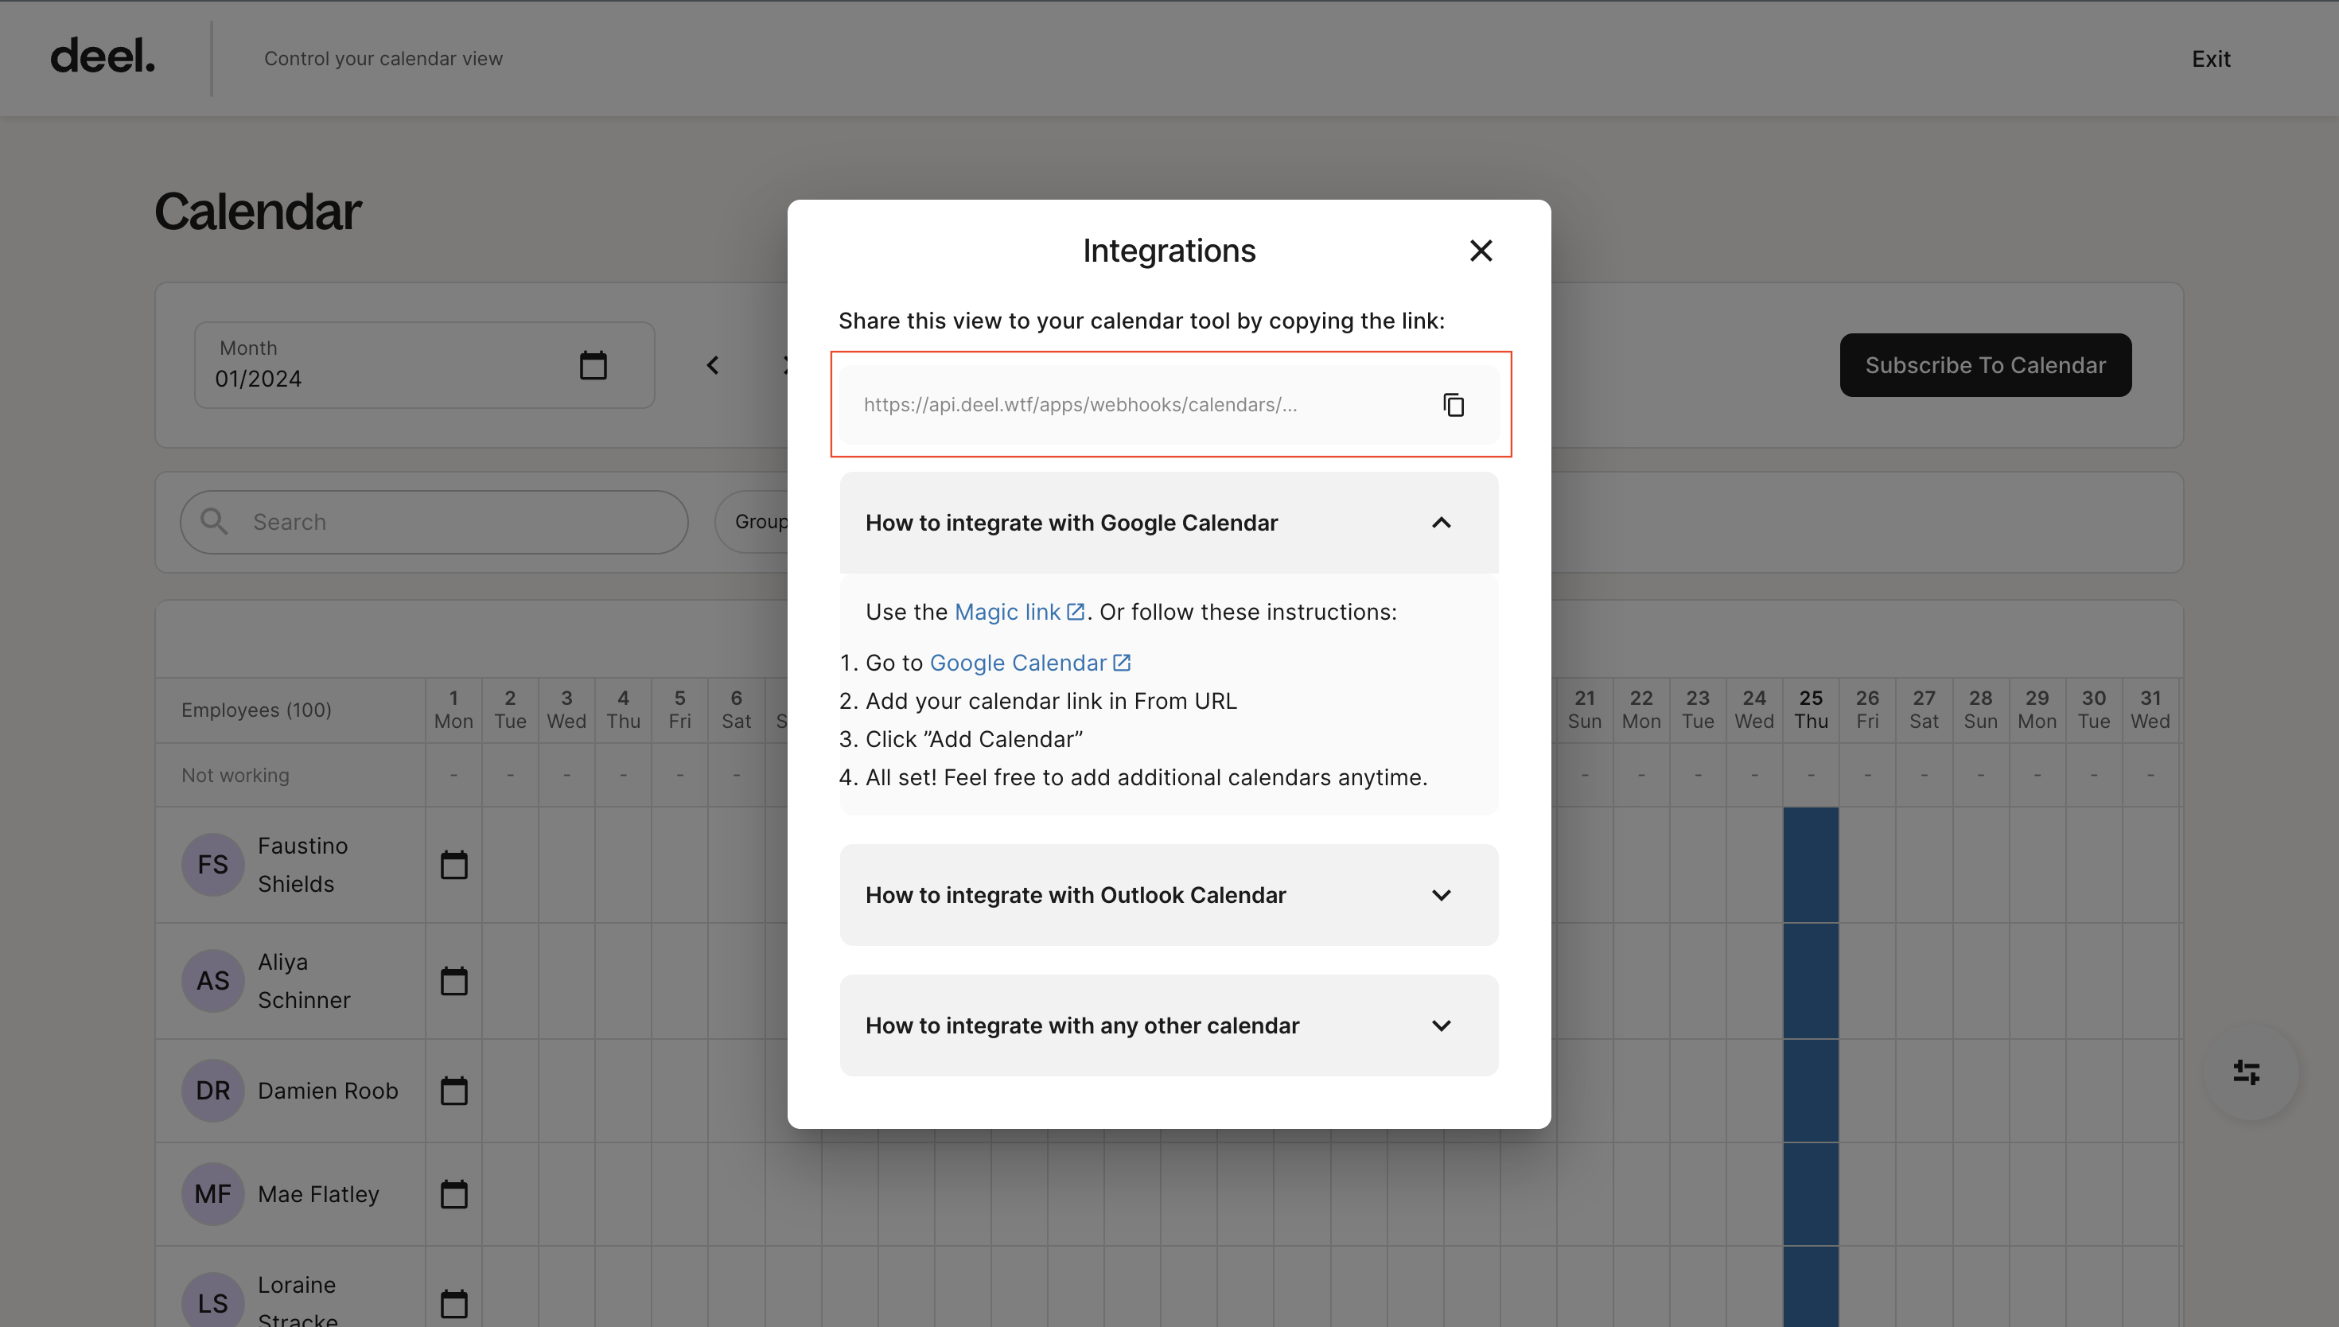Click the AS avatar for Aliya Schinner

click(212, 981)
